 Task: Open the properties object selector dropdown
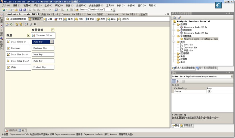pos(232,77)
